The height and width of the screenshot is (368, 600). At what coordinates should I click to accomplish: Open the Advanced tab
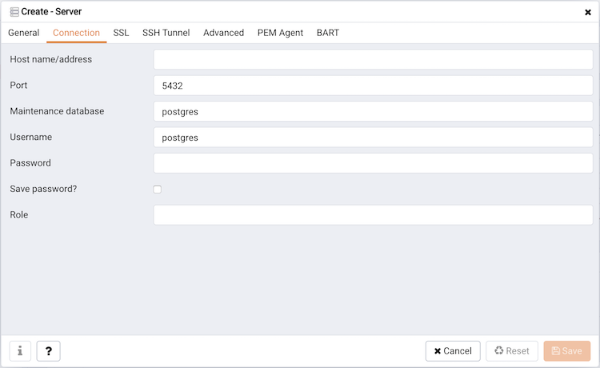pos(223,33)
